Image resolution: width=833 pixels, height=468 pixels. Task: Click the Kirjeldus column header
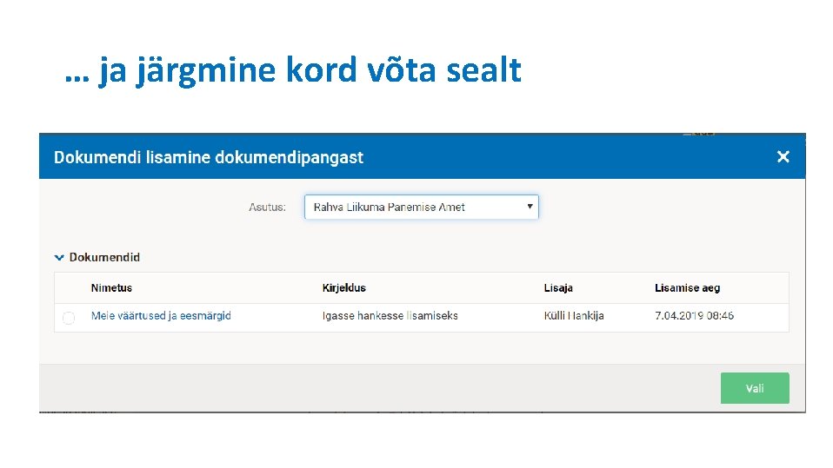tap(344, 288)
